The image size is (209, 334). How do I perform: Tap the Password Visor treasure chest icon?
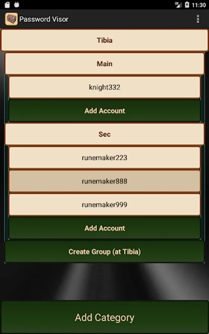coord(11,19)
